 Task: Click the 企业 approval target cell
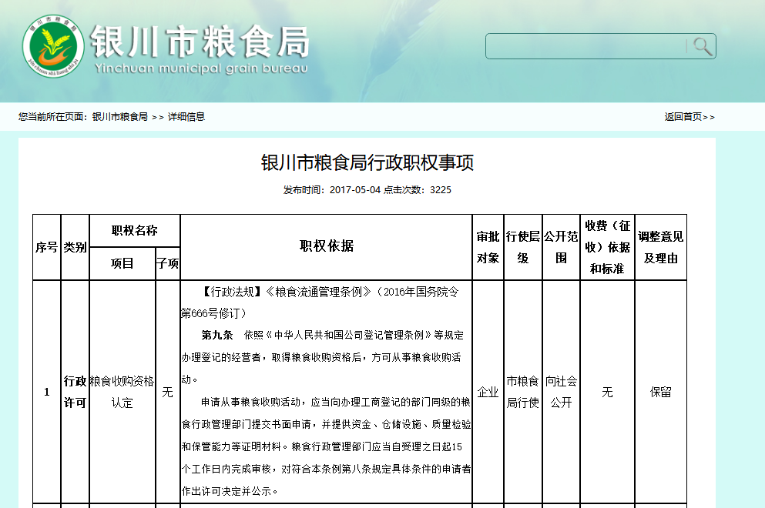click(488, 392)
